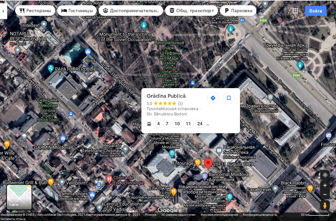Click the red location pin marker

tap(208, 163)
